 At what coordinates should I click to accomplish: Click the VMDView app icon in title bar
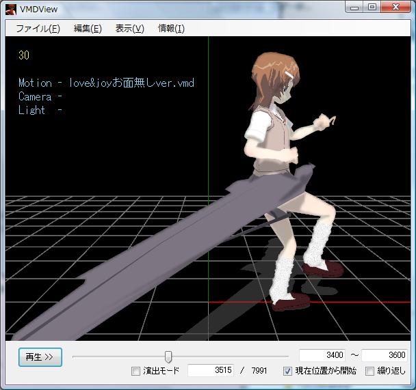[x=11, y=9]
